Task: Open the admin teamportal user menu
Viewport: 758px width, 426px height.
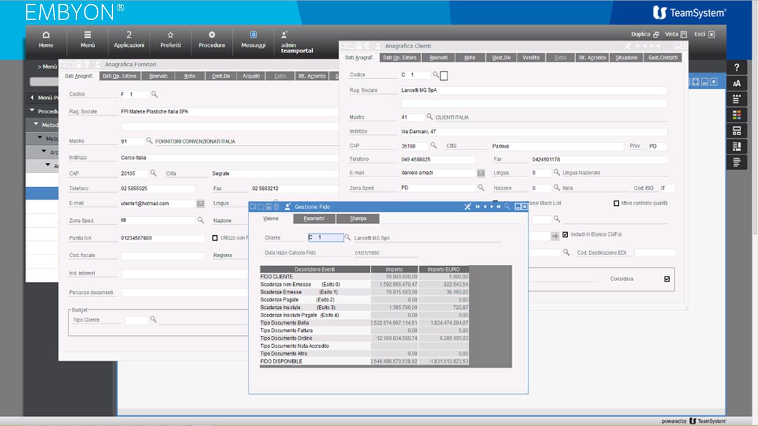Action: (297, 42)
